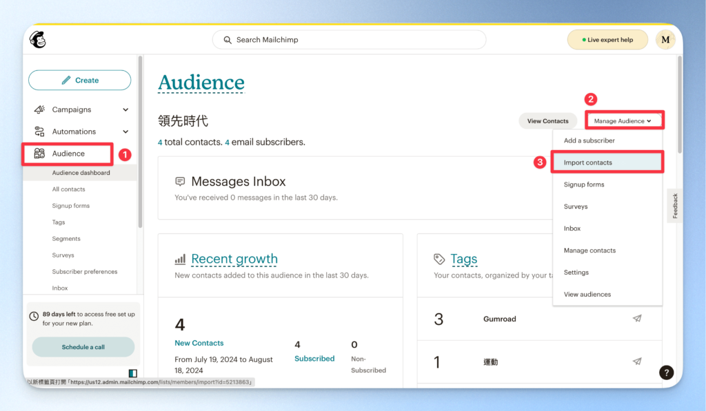The width and height of the screenshot is (706, 411).
Task: Click the search magnifier icon
Action: [228, 40]
